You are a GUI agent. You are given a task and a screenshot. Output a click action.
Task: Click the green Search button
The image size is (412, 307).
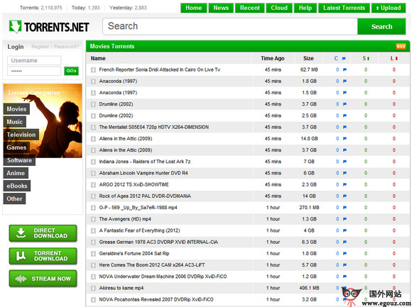(381, 26)
